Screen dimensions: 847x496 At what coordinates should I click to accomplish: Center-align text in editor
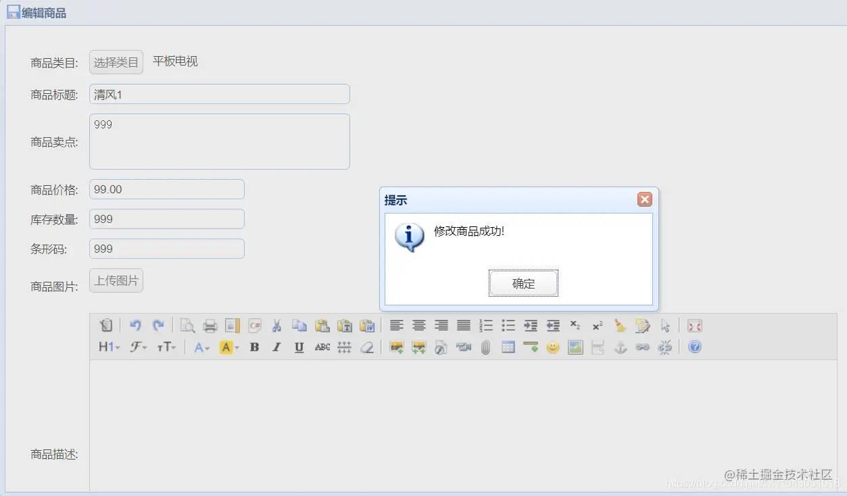click(419, 326)
